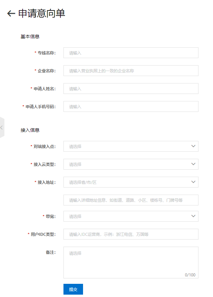Click the 0/100 character counter
Image resolution: width=213 pixels, height=297 pixels.
coord(190,275)
